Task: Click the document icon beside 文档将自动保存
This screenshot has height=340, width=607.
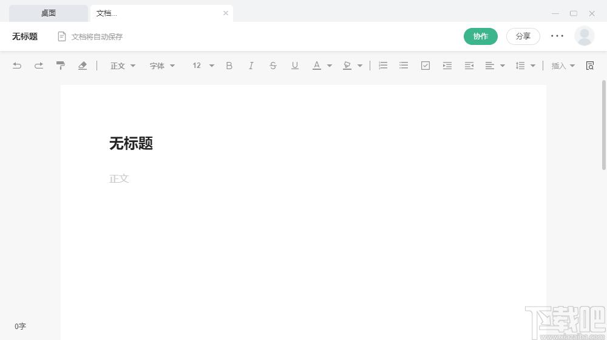Action: (61, 36)
